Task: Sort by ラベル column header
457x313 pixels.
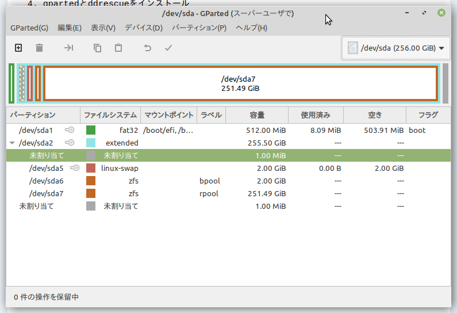Action: pyautogui.click(x=212, y=115)
